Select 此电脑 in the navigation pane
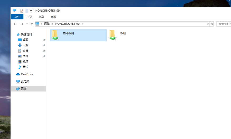The image size is (231, 139). [x=25, y=82]
